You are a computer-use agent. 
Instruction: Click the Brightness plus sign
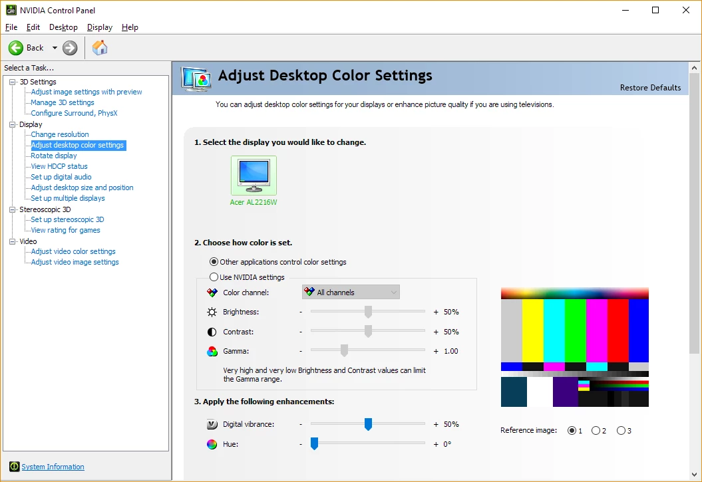pos(436,312)
